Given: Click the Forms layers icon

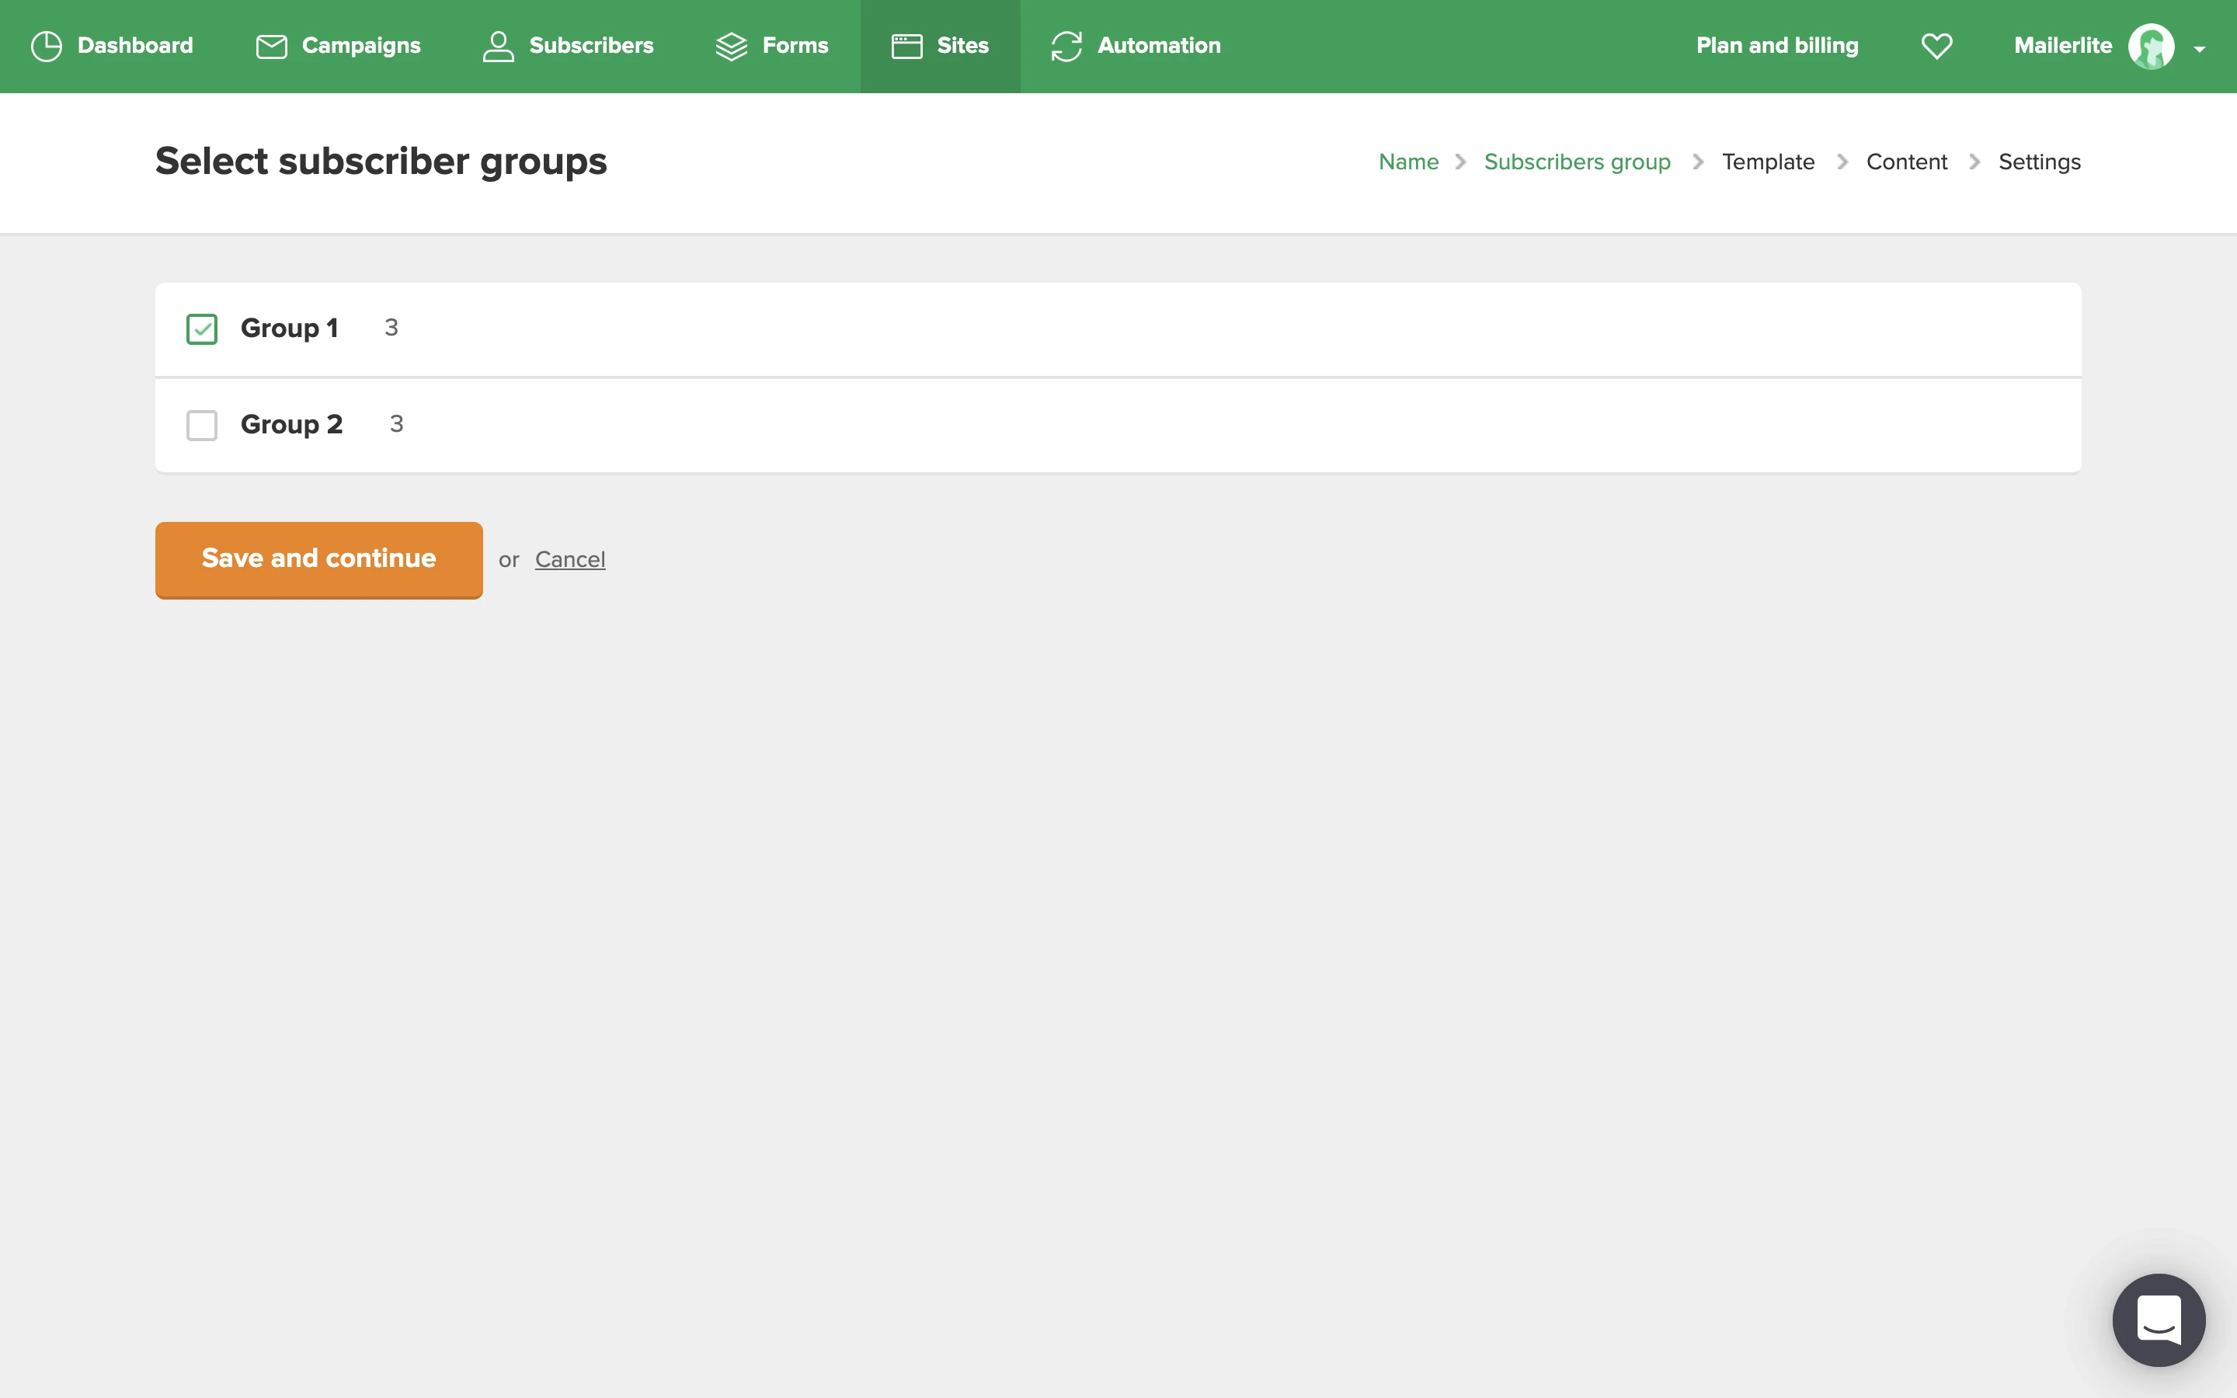Looking at the screenshot, I should (731, 47).
